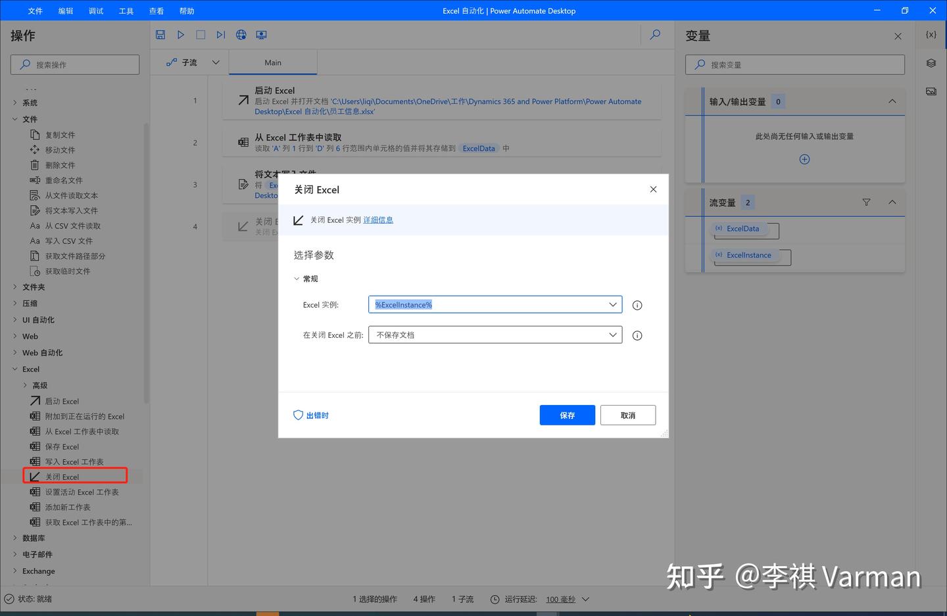Viewport: 947px width, 616px height.
Task: Launch the Web recorder
Action: [241, 34]
